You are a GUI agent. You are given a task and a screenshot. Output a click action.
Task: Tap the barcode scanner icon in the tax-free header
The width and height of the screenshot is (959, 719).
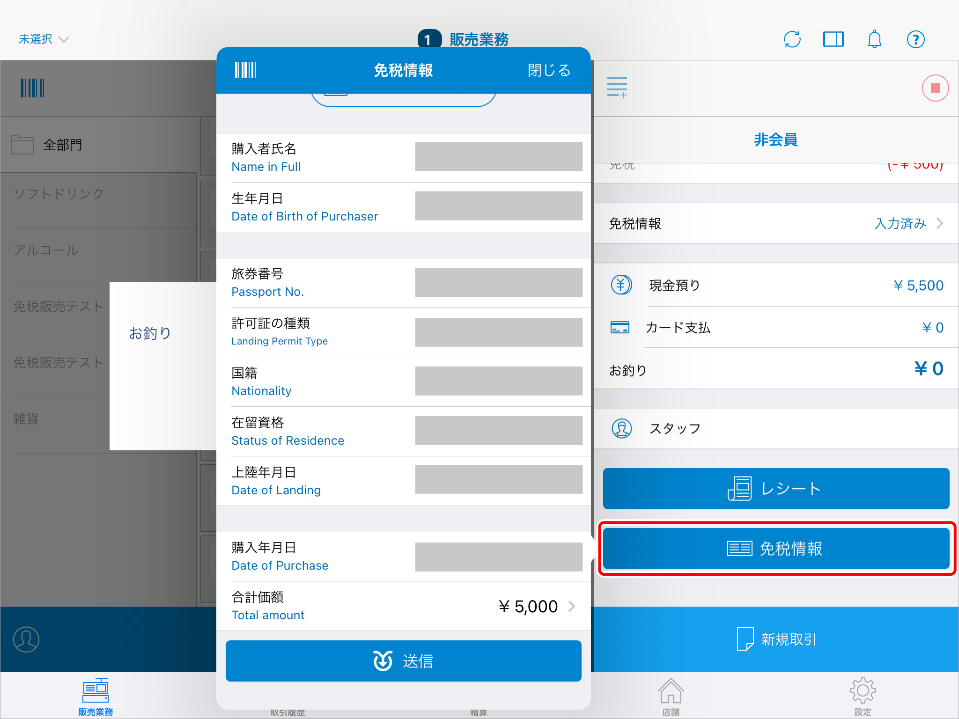(x=245, y=70)
